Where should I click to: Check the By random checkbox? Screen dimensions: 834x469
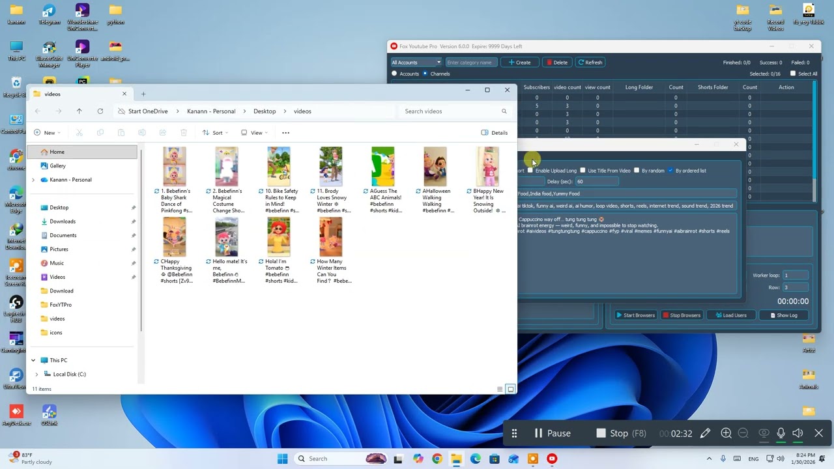637,171
